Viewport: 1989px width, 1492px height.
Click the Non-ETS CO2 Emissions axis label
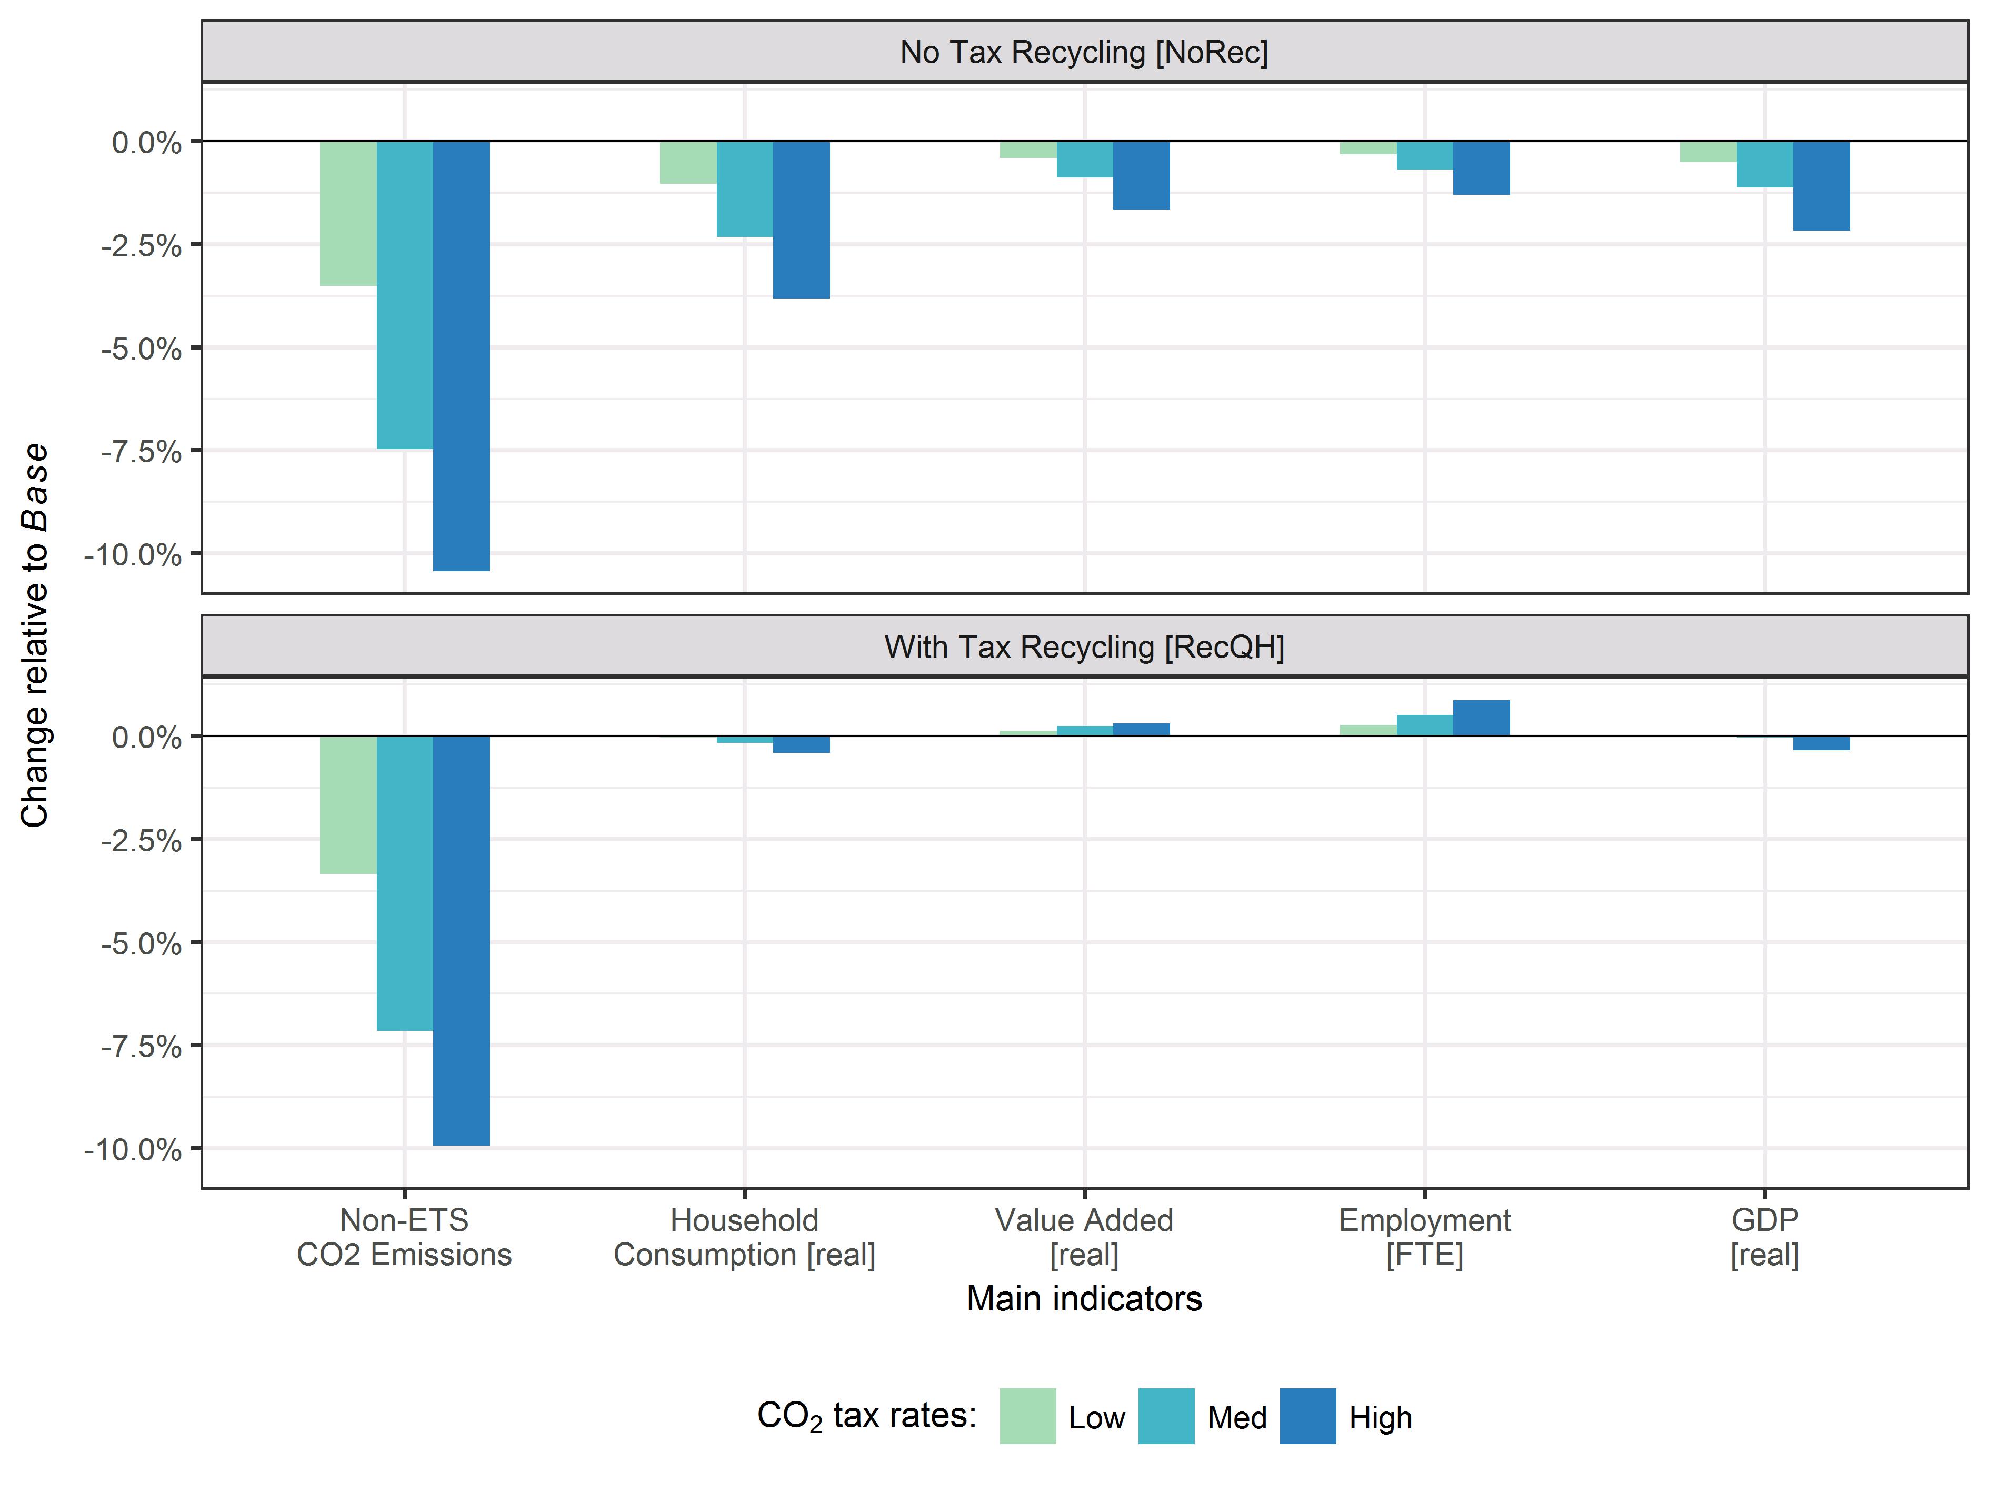point(405,1237)
